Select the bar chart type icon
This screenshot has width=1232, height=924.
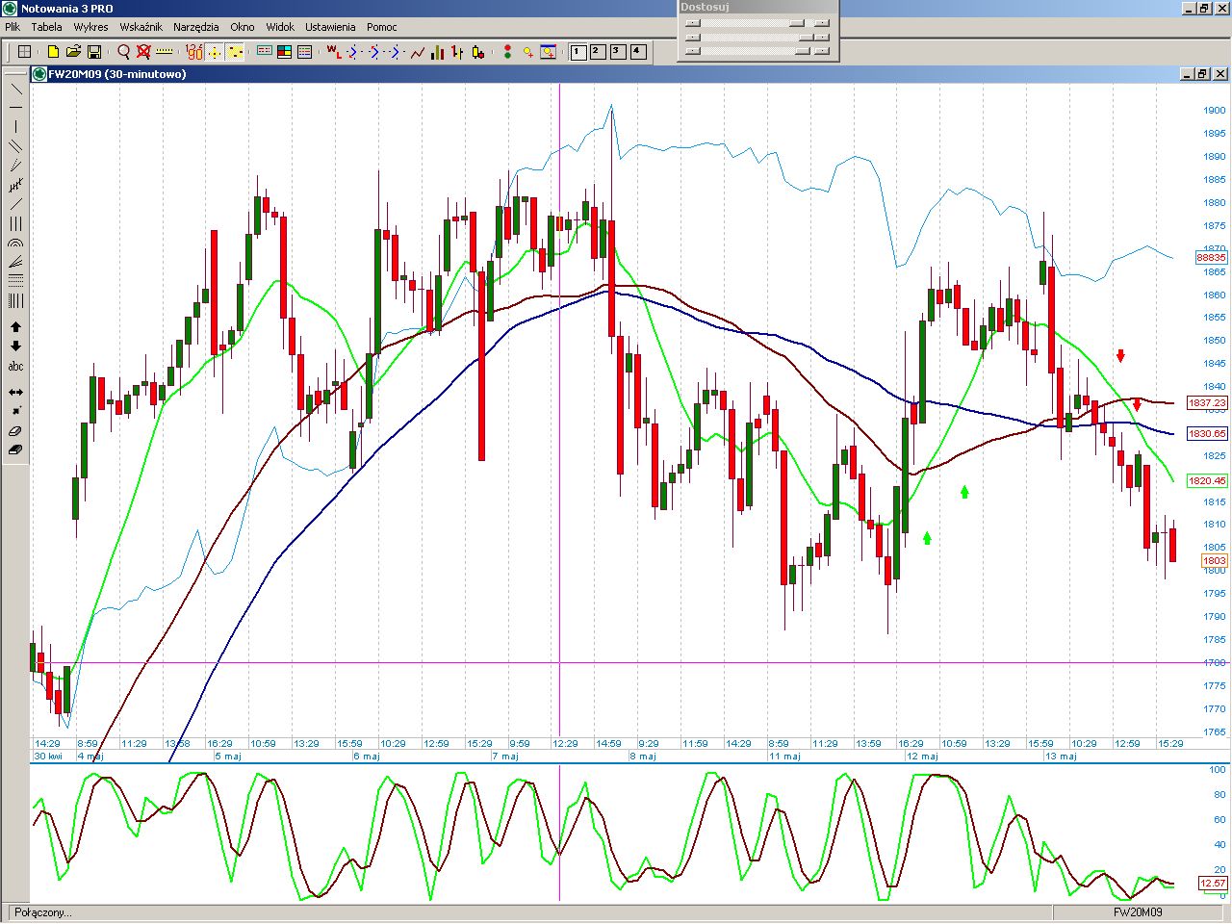coord(437,52)
